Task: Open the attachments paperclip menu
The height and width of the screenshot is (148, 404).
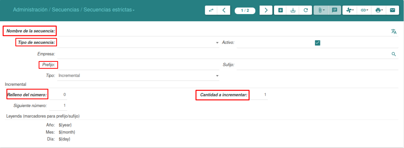Action: coord(321,10)
